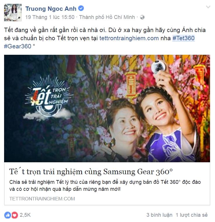Open the #Gear360 hashtag
Screen dimensions: 215x222
pos(18,46)
